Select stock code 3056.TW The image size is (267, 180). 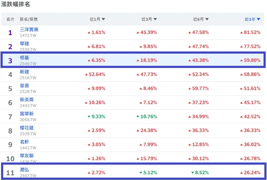coord(28,120)
